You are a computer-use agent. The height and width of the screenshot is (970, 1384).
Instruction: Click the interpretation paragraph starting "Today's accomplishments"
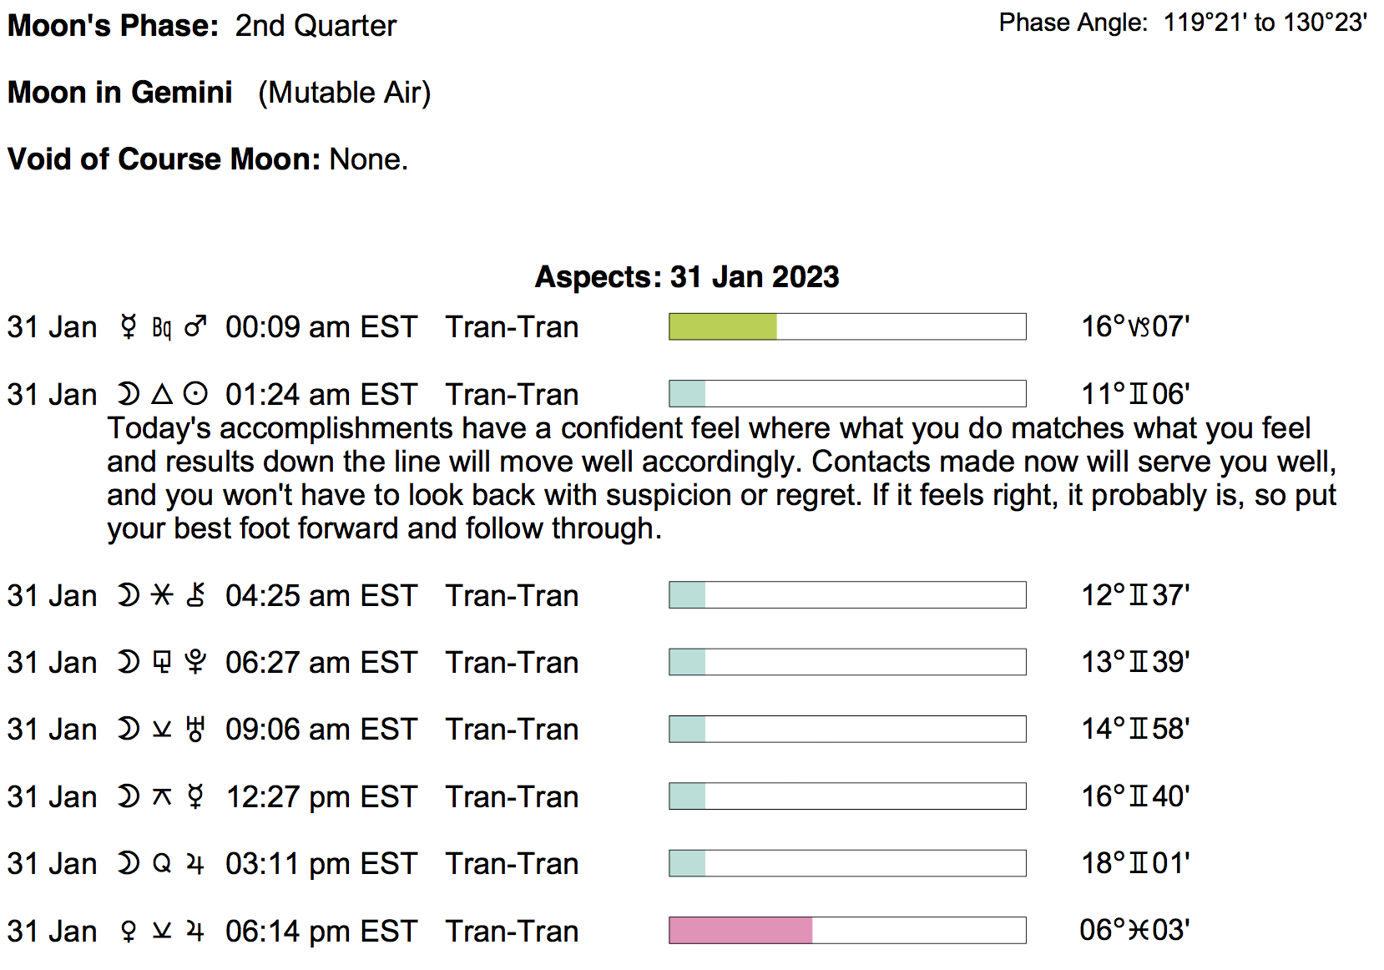pyautogui.click(x=721, y=477)
